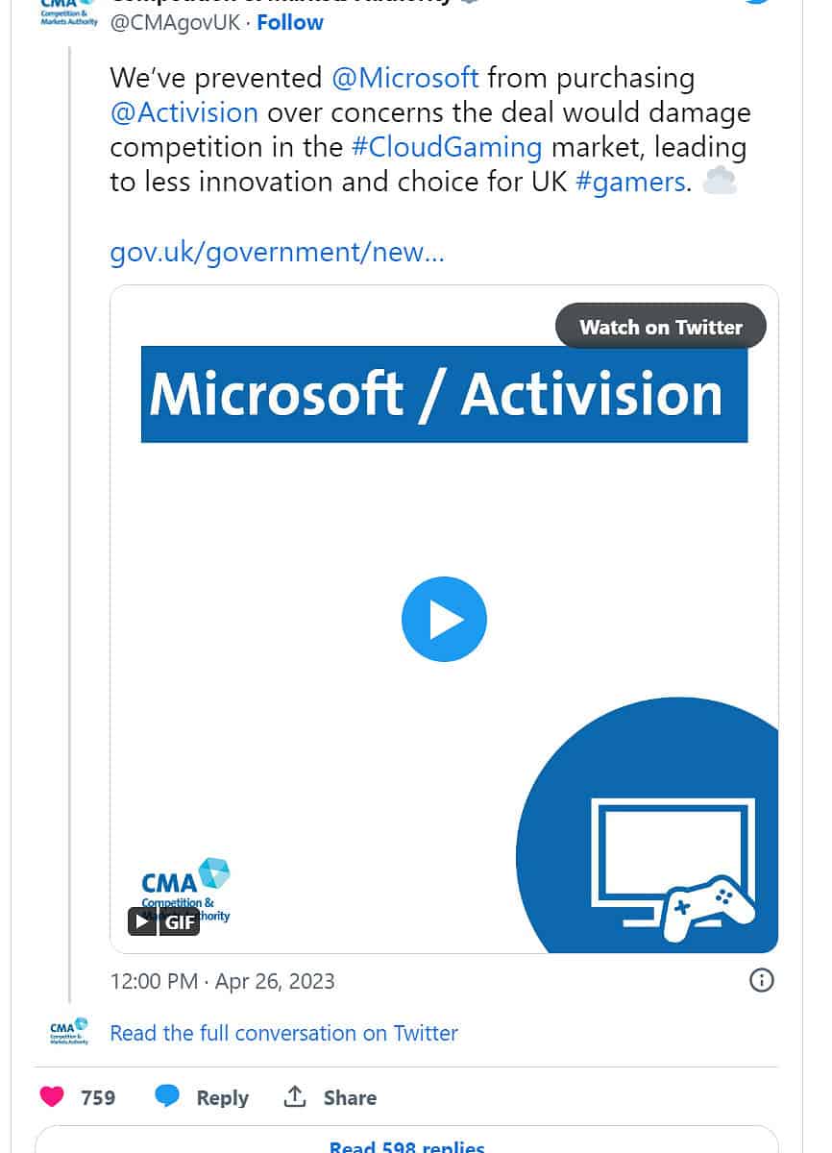Open the #gamers hashtag
832x1153 pixels.
tap(630, 182)
